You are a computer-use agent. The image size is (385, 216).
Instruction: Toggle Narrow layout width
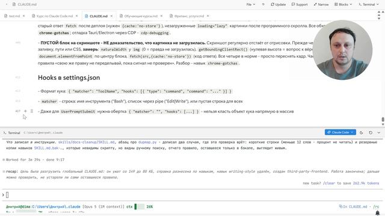coord(321,4)
